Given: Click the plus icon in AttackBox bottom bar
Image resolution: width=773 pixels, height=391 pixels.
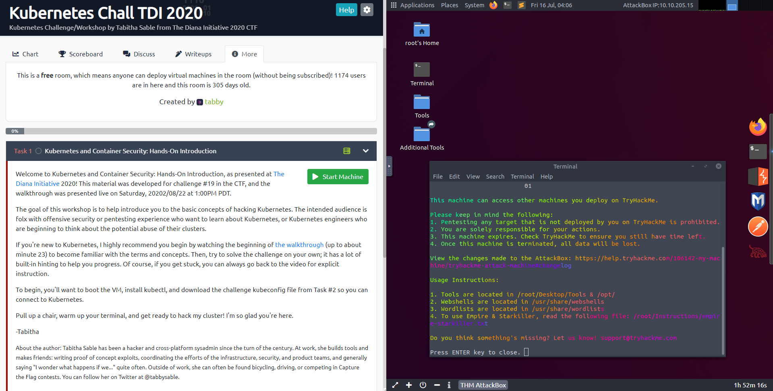Looking at the screenshot, I should pyautogui.click(x=409, y=385).
